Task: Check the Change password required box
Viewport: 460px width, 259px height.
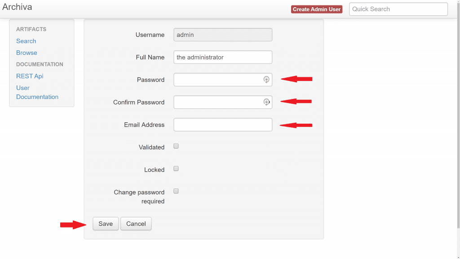Action: (x=176, y=191)
